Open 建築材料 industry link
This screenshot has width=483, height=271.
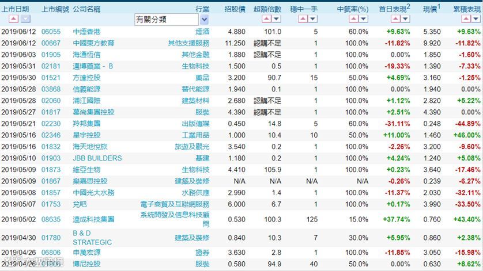tap(195, 101)
